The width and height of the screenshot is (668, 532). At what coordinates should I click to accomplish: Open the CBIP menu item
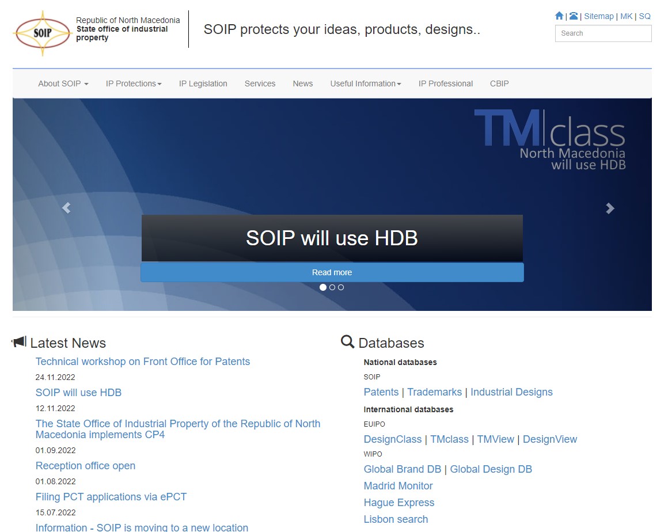(x=499, y=84)
